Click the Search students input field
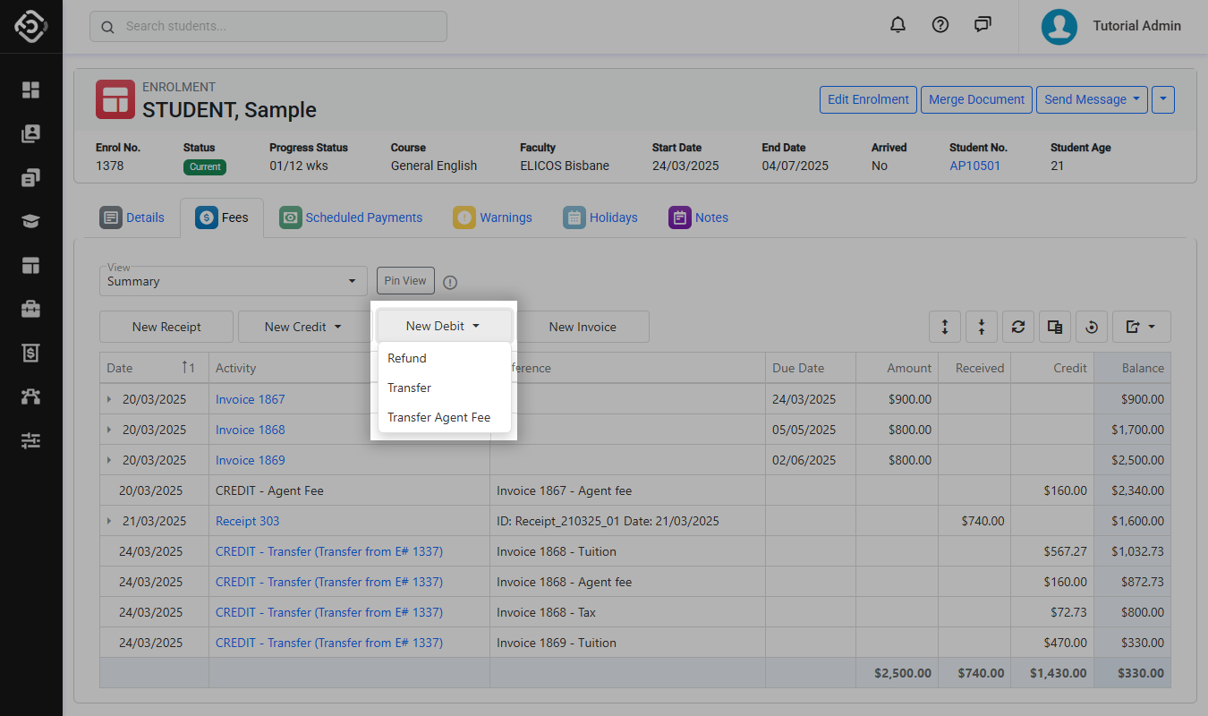This screenshot has width=1208, height=716. (x=268, y=26)
